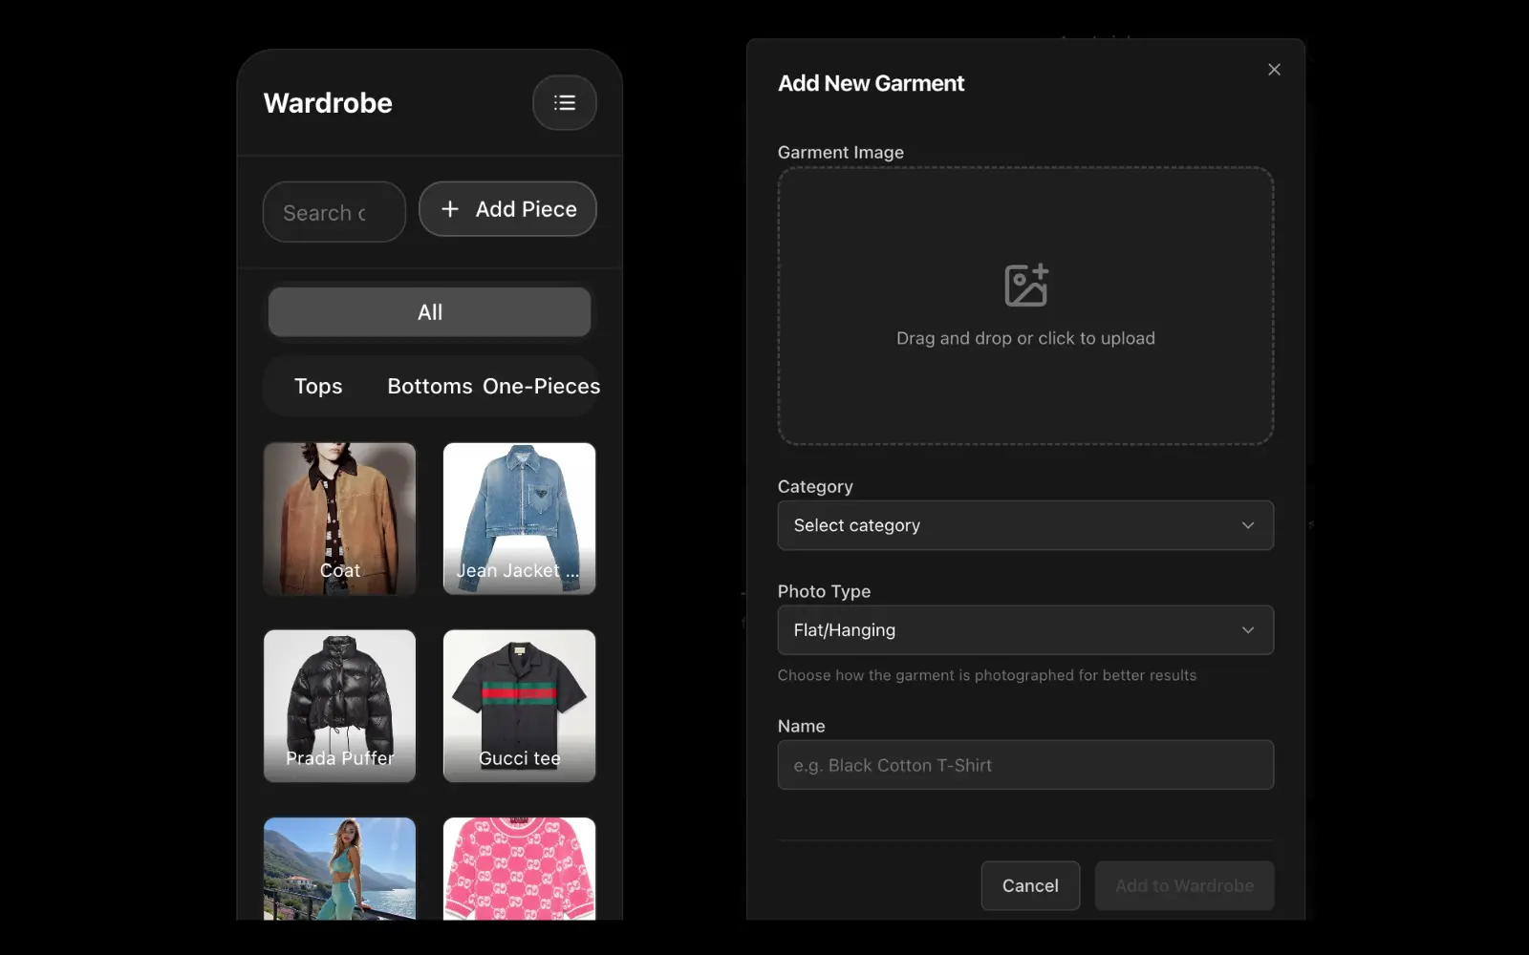Expand the Select category dropdown
Image resolution: width=1529 pixels, height=955 pixels.
(x=1024, y=525)
